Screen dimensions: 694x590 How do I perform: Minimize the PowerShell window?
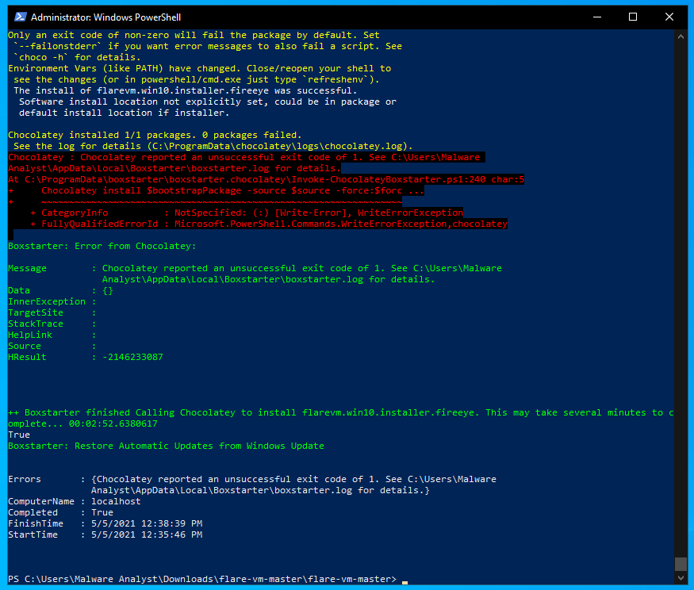597,16
